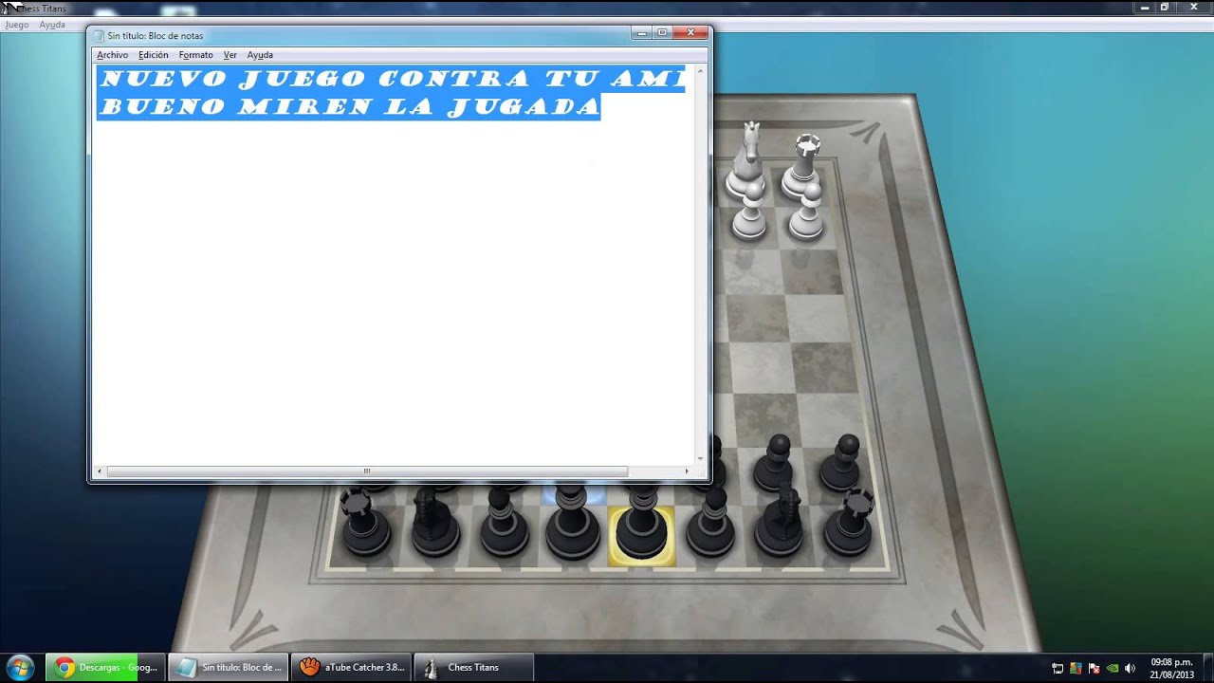Click Notepad's horizontal scroll left arrow
Viewport: 1214px width, 683px height.
(100, 471)
